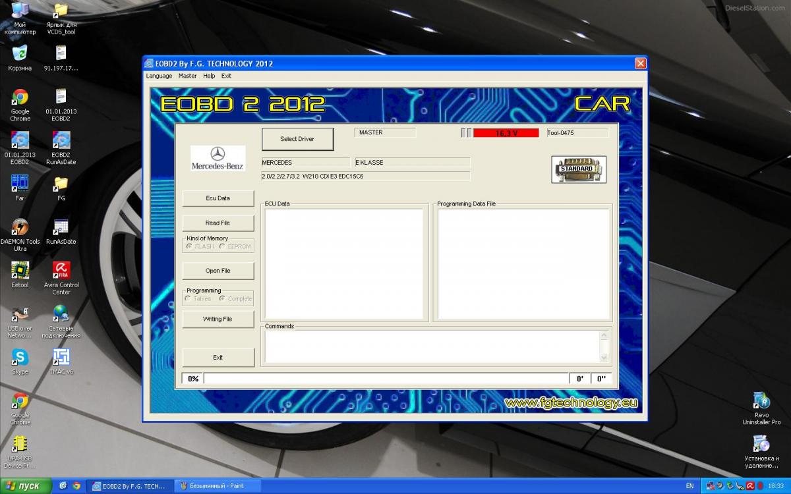
Task: Open the Skype desktop shortcut
Action: coord(20,358)
